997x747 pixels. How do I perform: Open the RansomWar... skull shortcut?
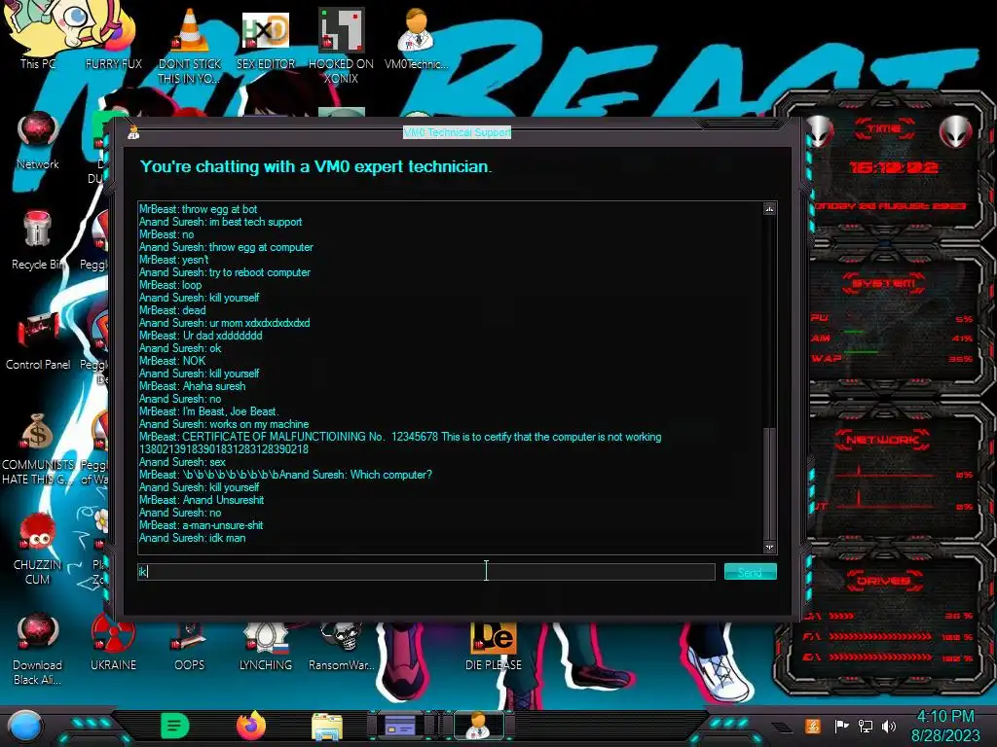coord(341,647)
